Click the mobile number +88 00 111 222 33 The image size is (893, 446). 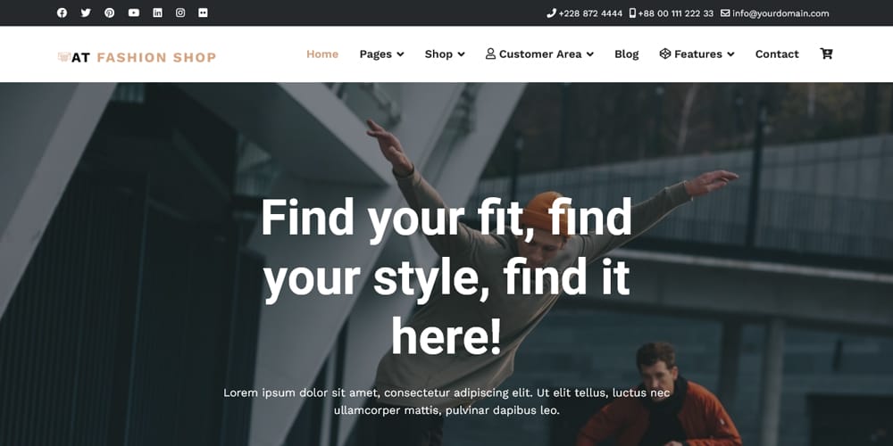click(672, 13)
